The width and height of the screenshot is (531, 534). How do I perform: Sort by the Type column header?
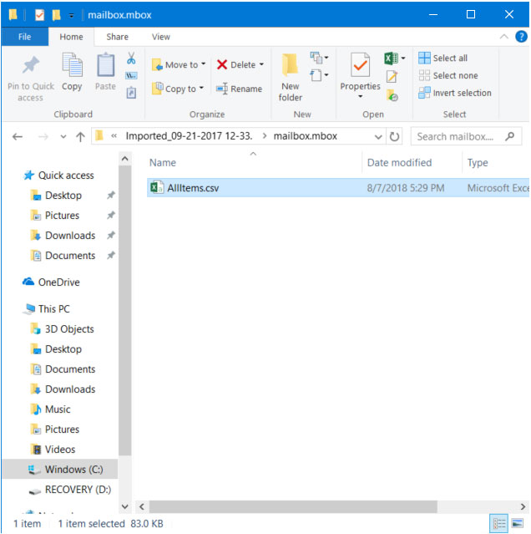[478, 162]
